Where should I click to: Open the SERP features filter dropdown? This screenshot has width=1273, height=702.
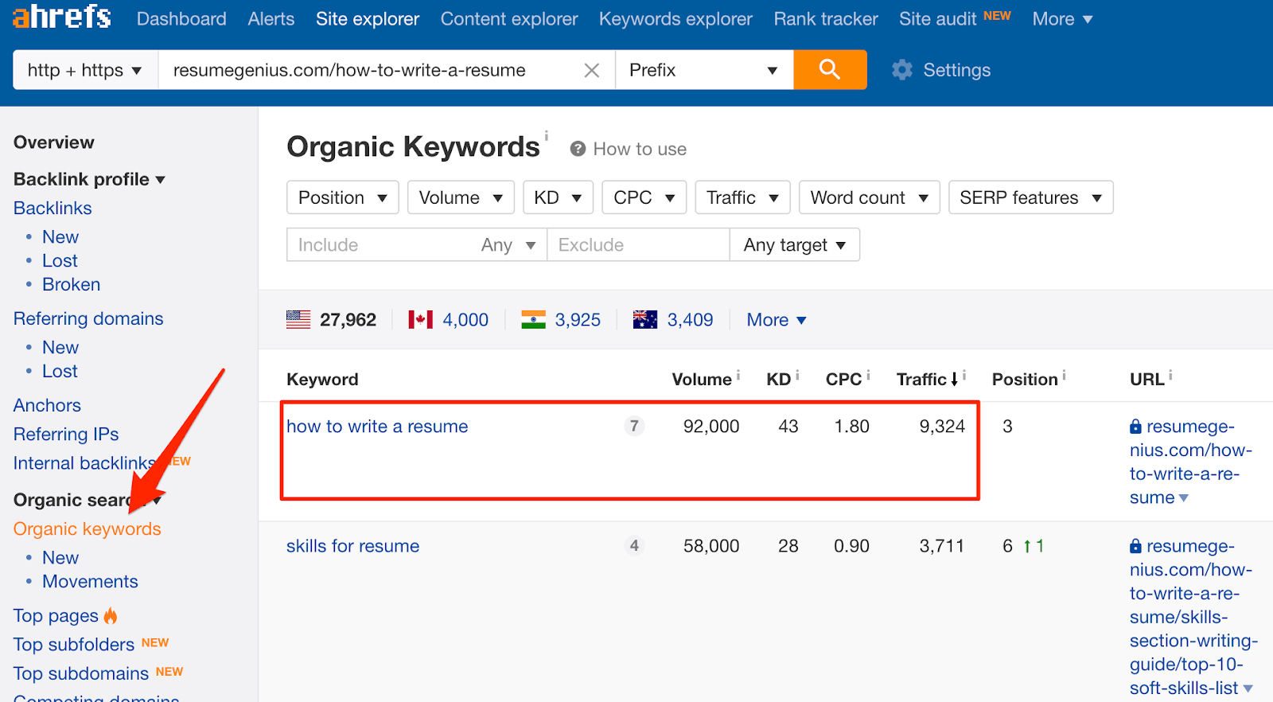click(1031, 197)
